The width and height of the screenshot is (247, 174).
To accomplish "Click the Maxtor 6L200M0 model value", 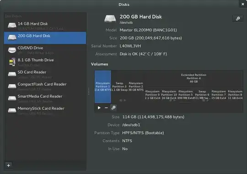I will [148, 30].
